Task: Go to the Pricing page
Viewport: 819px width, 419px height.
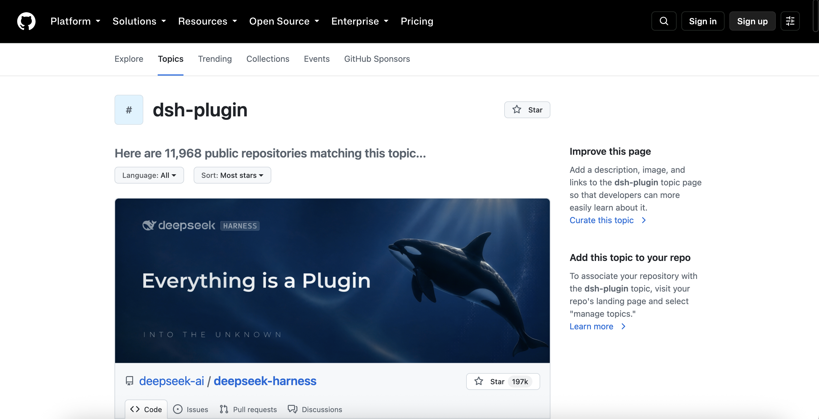Action: [x=417, y=21]
